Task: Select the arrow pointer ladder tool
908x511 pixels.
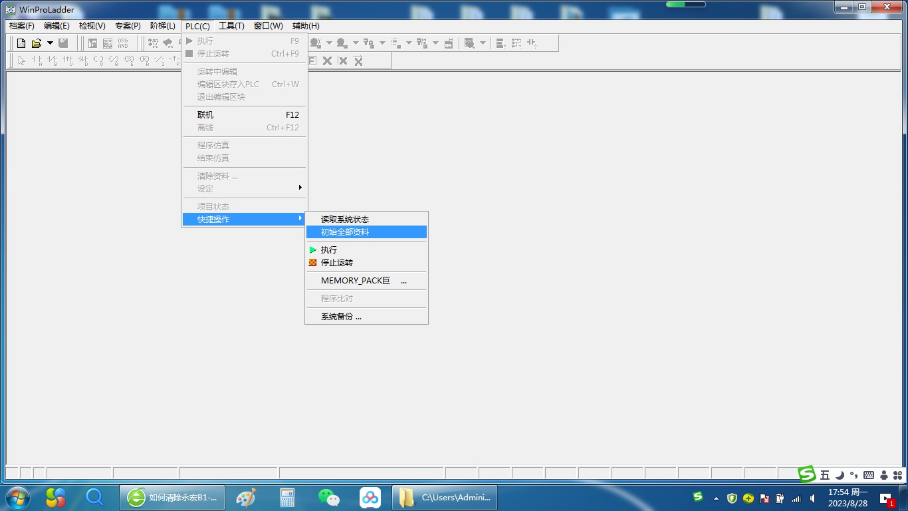Action: coord(21,61)
